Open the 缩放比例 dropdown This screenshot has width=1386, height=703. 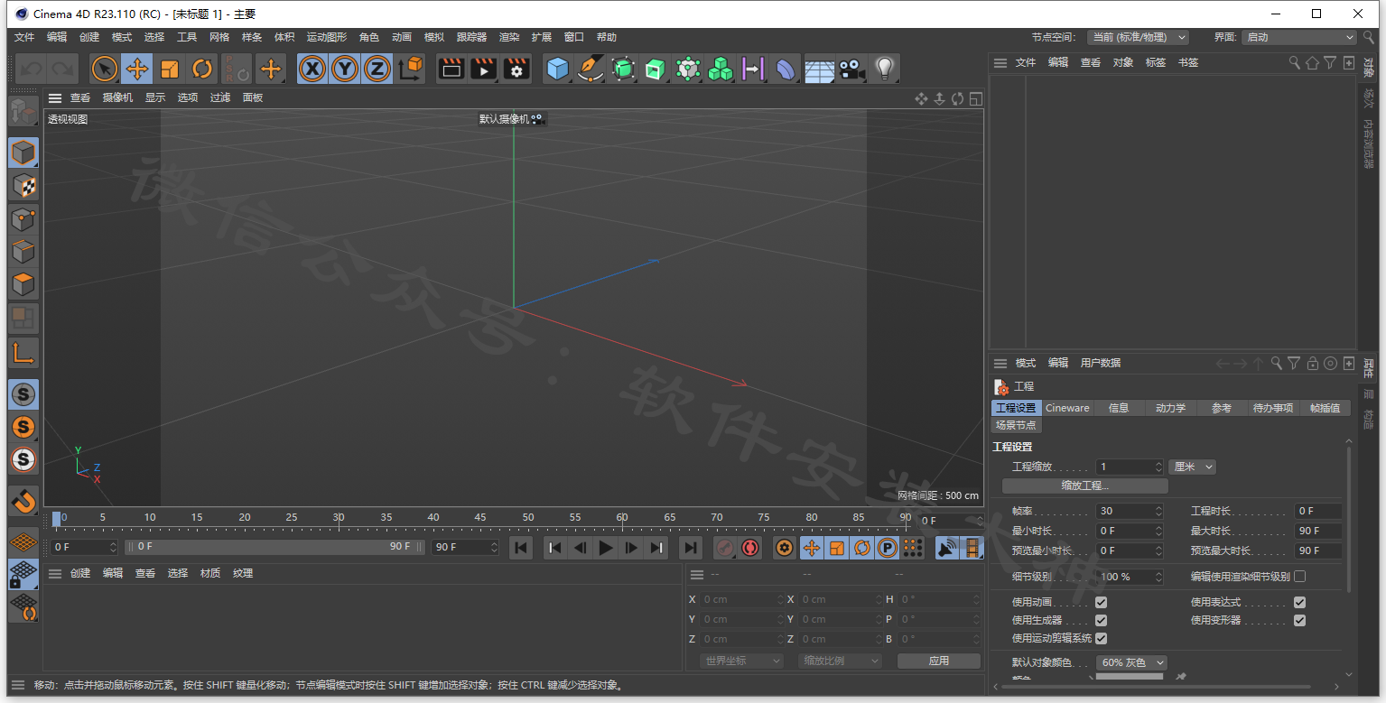click(840, 661)
